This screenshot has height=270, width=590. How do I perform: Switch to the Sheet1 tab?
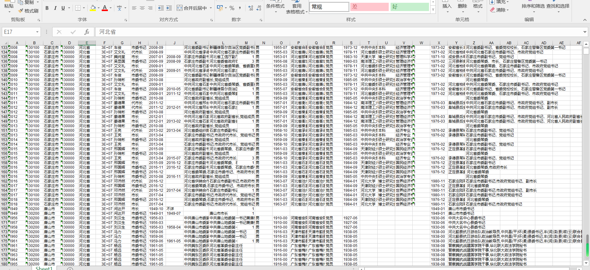click(x=44, y=268)
